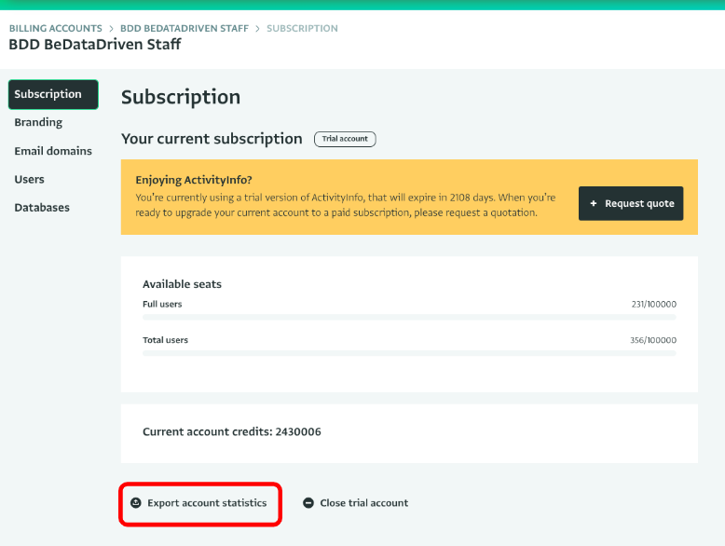The image size is (725, 546).
Task: Switch to Email domains section
Action: click(53, 151)
